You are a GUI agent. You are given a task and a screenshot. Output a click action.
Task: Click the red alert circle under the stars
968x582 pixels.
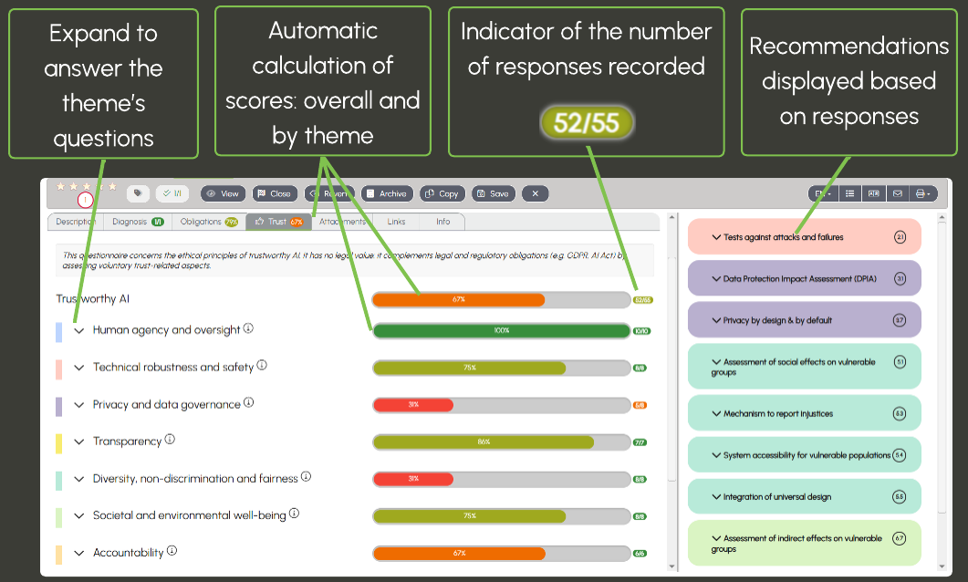point(85,200)
